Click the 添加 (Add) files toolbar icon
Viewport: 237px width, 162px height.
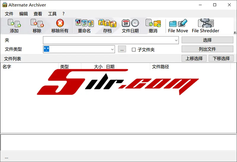pyautogui.click(x=14, y=26)
